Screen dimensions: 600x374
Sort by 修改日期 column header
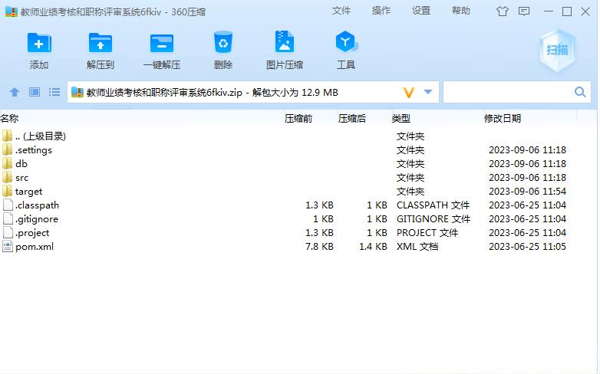click(502, 119)
